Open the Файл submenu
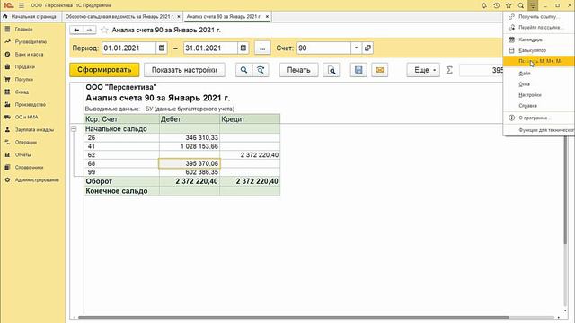 pyautogui.click(x=539, y=74)
